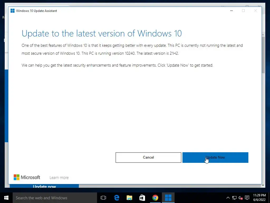Click the Cancel button
Viewport: 270px width, 203px height.
(148, 158)
